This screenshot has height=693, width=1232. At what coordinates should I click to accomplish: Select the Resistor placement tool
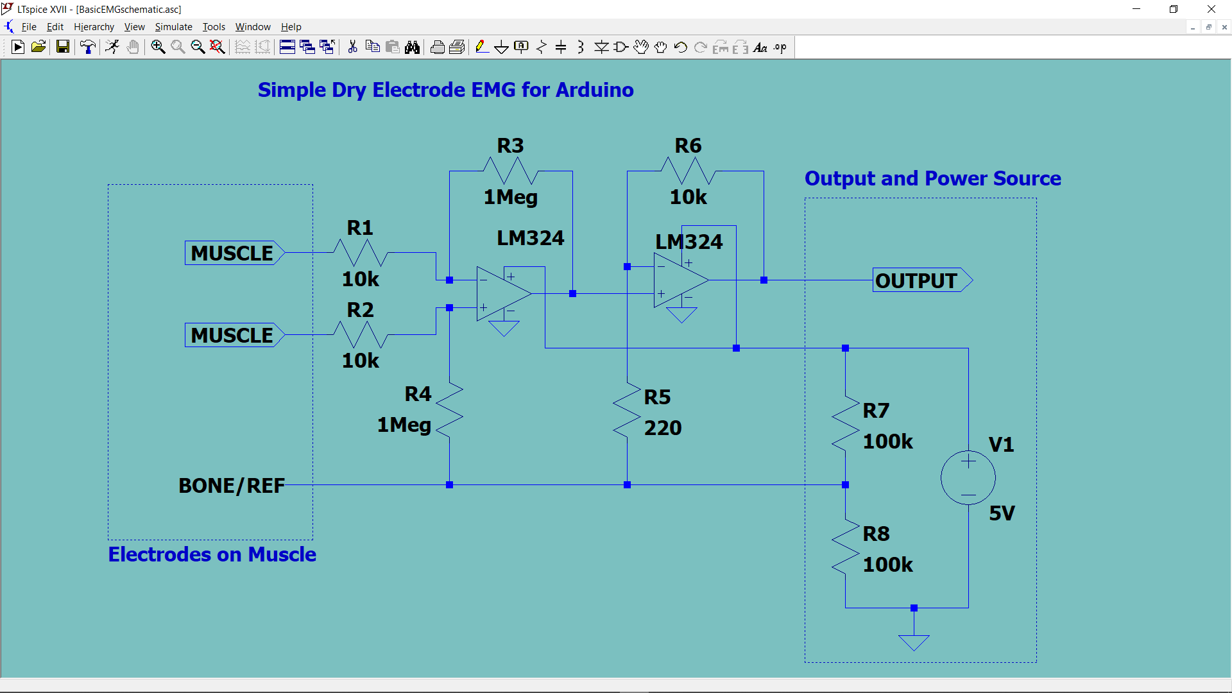pos(540,47)
